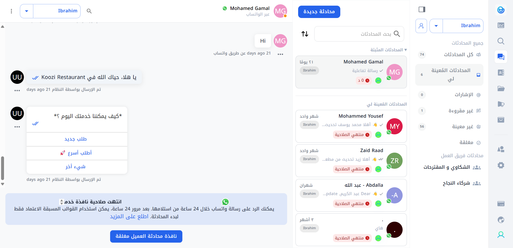Open the Zaid Raad conversation
This screenshot has width=513, height=248.
click(351, 160)
